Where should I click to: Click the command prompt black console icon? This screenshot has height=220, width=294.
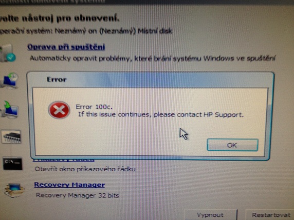12,164
